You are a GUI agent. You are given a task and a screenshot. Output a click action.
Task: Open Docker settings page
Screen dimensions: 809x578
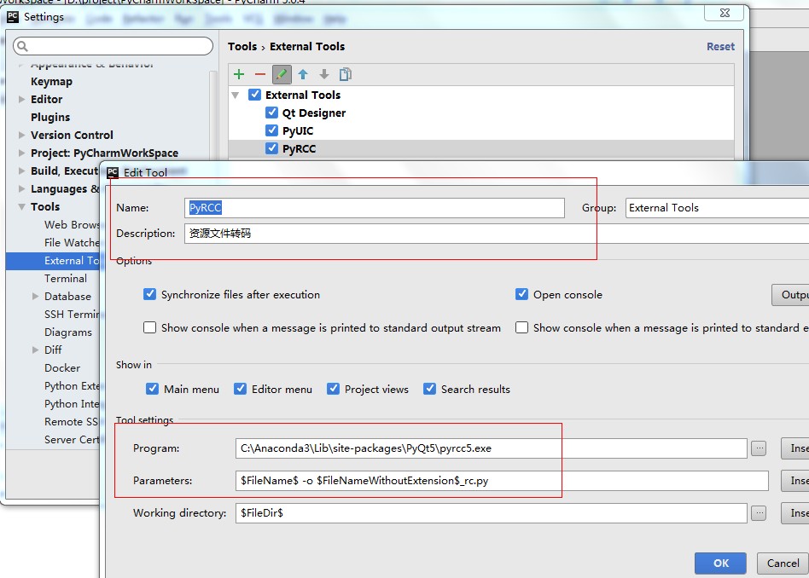pyautogui.click(x=62, y=367)
